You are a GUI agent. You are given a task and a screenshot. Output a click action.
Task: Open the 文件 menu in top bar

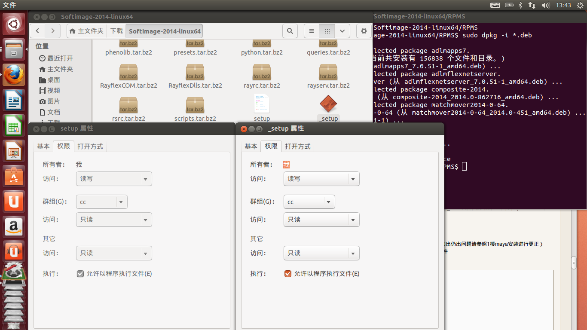pos(9,5)
